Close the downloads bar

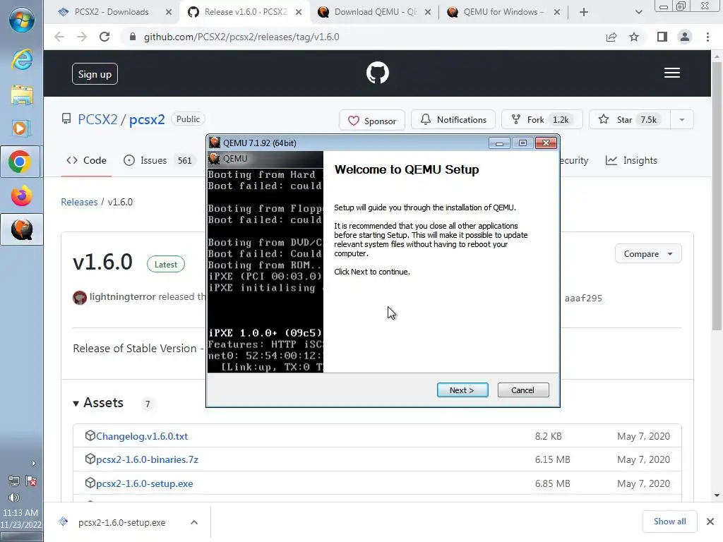[x=710, y=522]
